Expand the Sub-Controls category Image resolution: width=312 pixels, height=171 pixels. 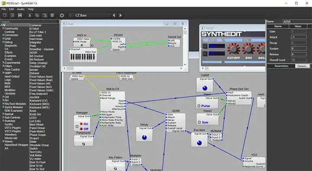[3, 117]
